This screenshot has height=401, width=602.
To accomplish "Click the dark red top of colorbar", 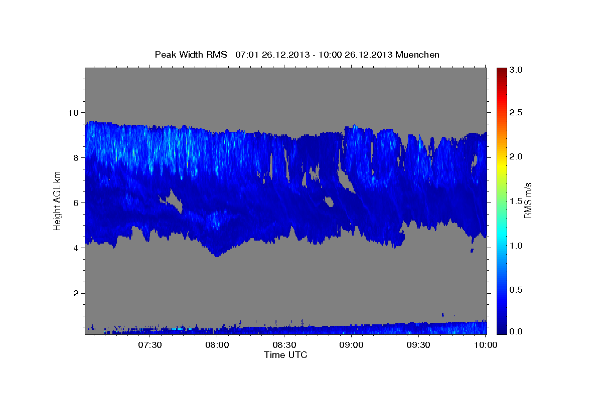I will [502, 71].
